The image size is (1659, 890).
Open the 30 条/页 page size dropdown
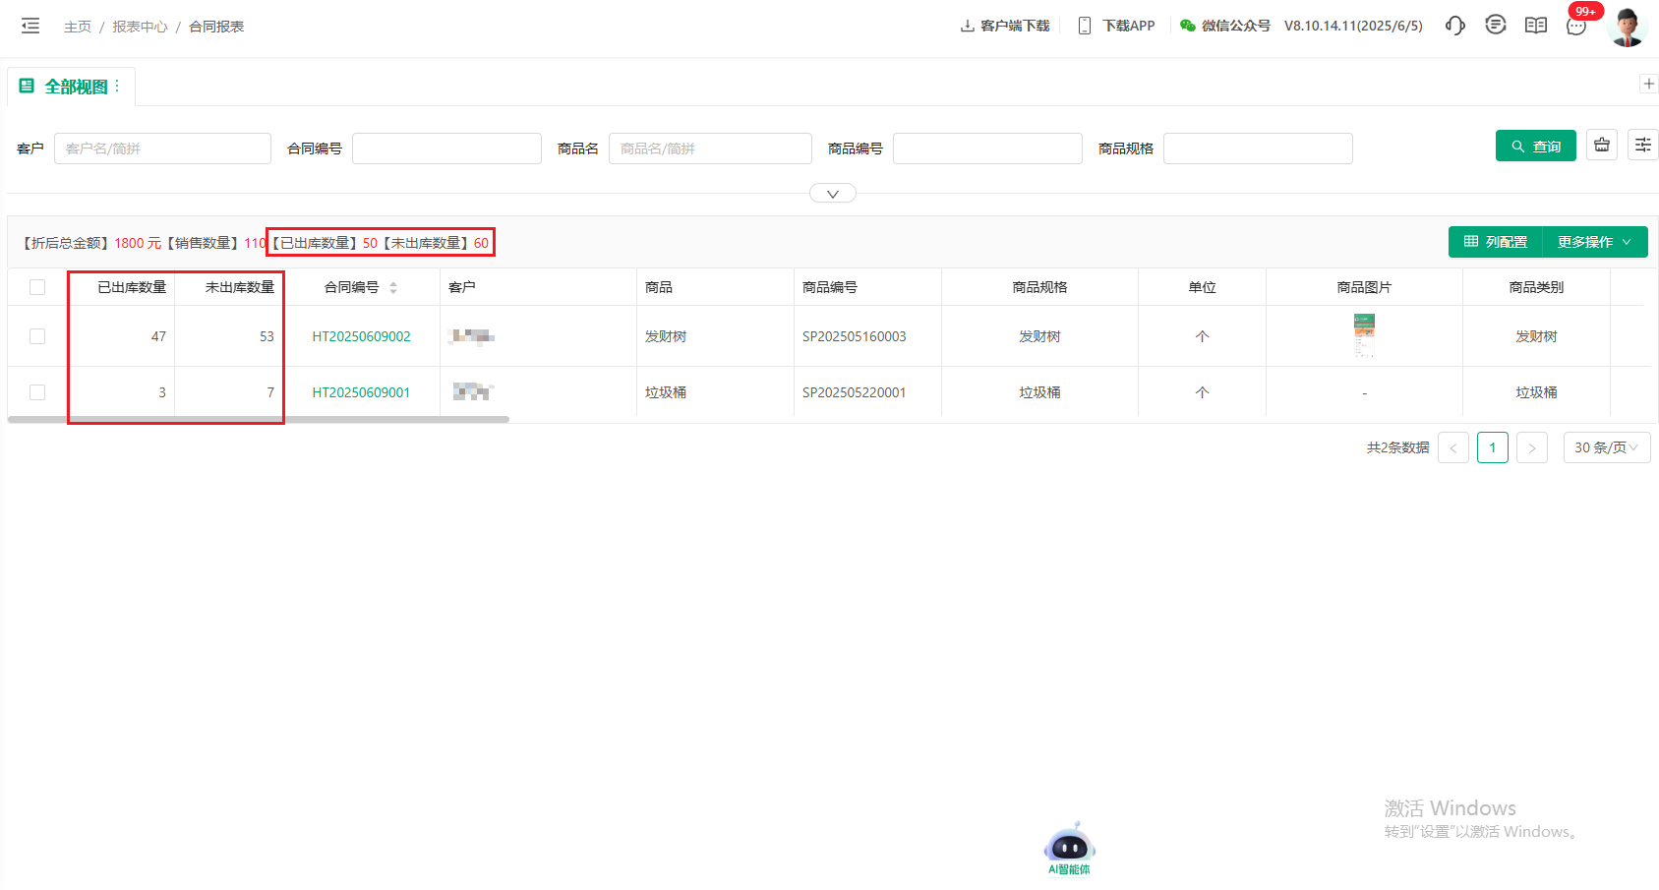[1606, 447]
